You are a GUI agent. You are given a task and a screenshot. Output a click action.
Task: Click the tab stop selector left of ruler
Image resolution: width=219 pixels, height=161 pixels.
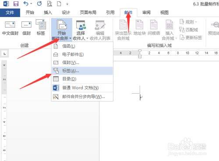[4, 54]
